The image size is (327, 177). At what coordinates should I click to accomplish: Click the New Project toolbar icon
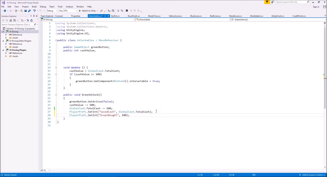point(16,11)
